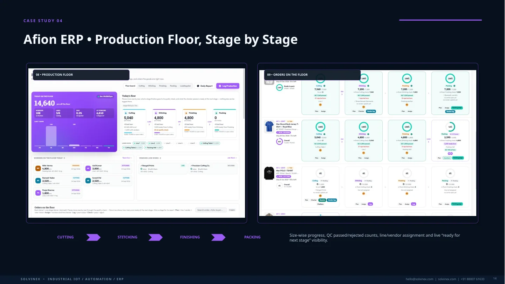This screenshot has width=505, height=284.
Task: Select the Line 3 chip in Lines Now
Action: click(x=168, y=143)
